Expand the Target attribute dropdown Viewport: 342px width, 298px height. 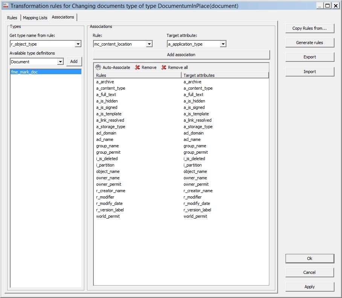pos(223,44)
